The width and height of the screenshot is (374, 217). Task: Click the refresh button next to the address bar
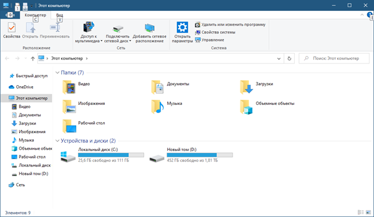tap(289, 58)
